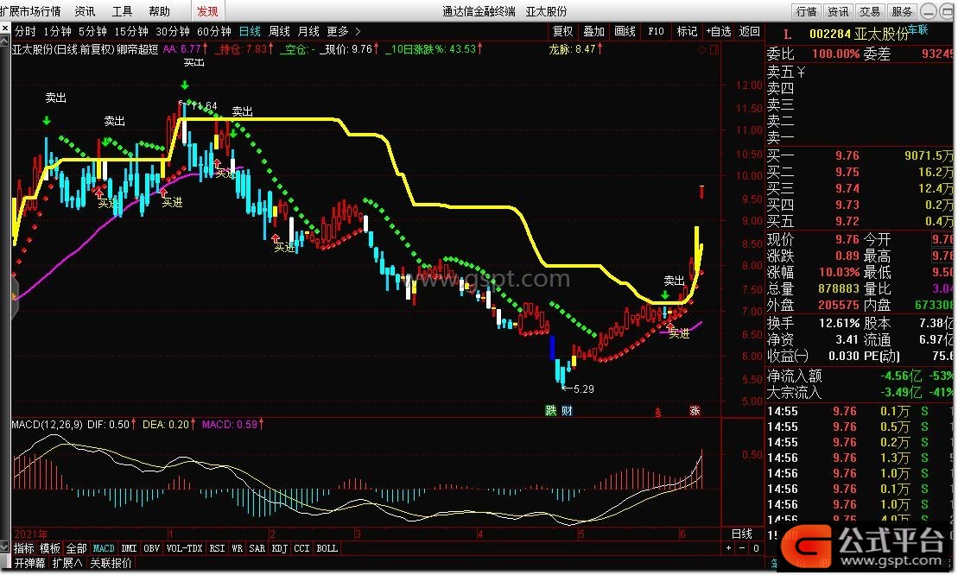Open the 叠加 overlay menu
Image resolution: width=958 pixels, height=575 pixels.
pos(593,31)
